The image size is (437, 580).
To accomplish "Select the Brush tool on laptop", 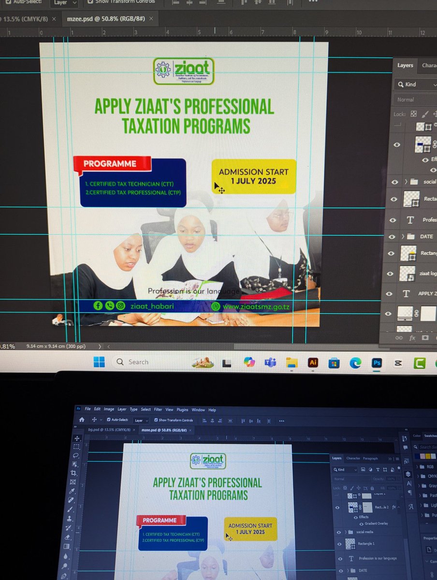I will pos(71,509).
